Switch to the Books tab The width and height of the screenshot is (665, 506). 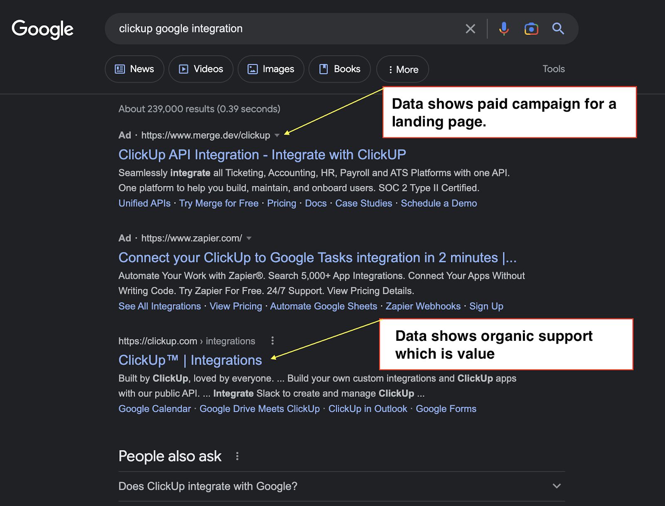coord(340,69)
